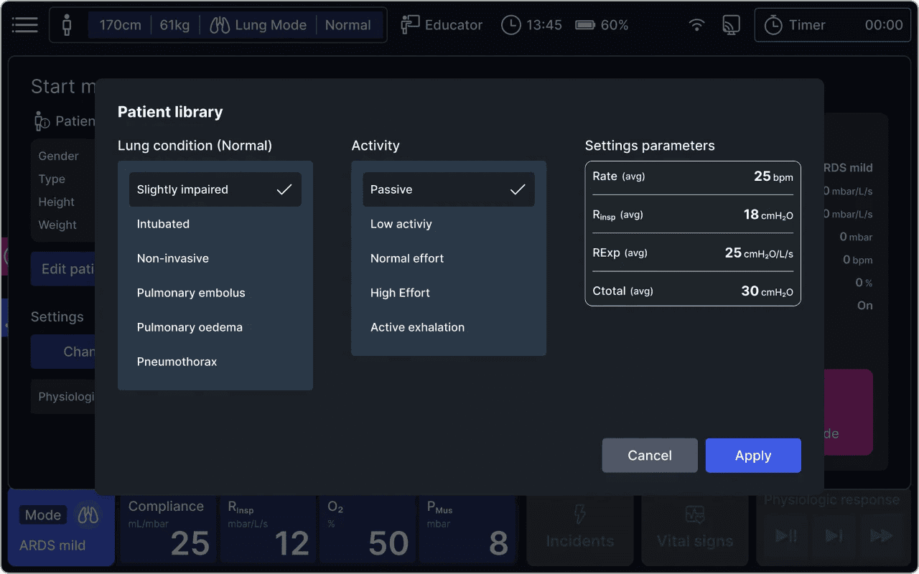This screenshot has height=574, width=919.
Task: Click the Timer stopwatch icon
Action: click(773, 25)
